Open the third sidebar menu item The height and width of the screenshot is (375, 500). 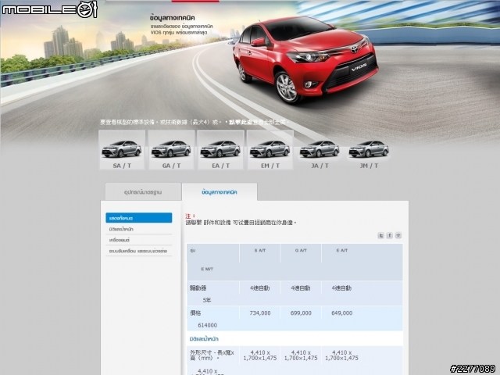(139, 240)
